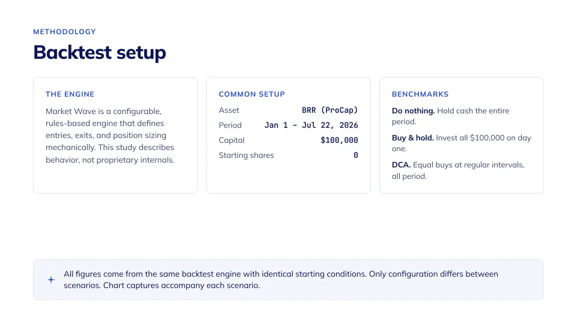Click the footnote about identical starting conditions
The width and height of the screenshot is (577, 324).
[281, 280]
